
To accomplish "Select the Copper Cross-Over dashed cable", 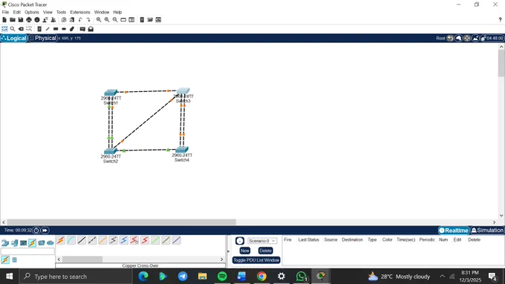I will pyautogui.click(x=92, y=240).
